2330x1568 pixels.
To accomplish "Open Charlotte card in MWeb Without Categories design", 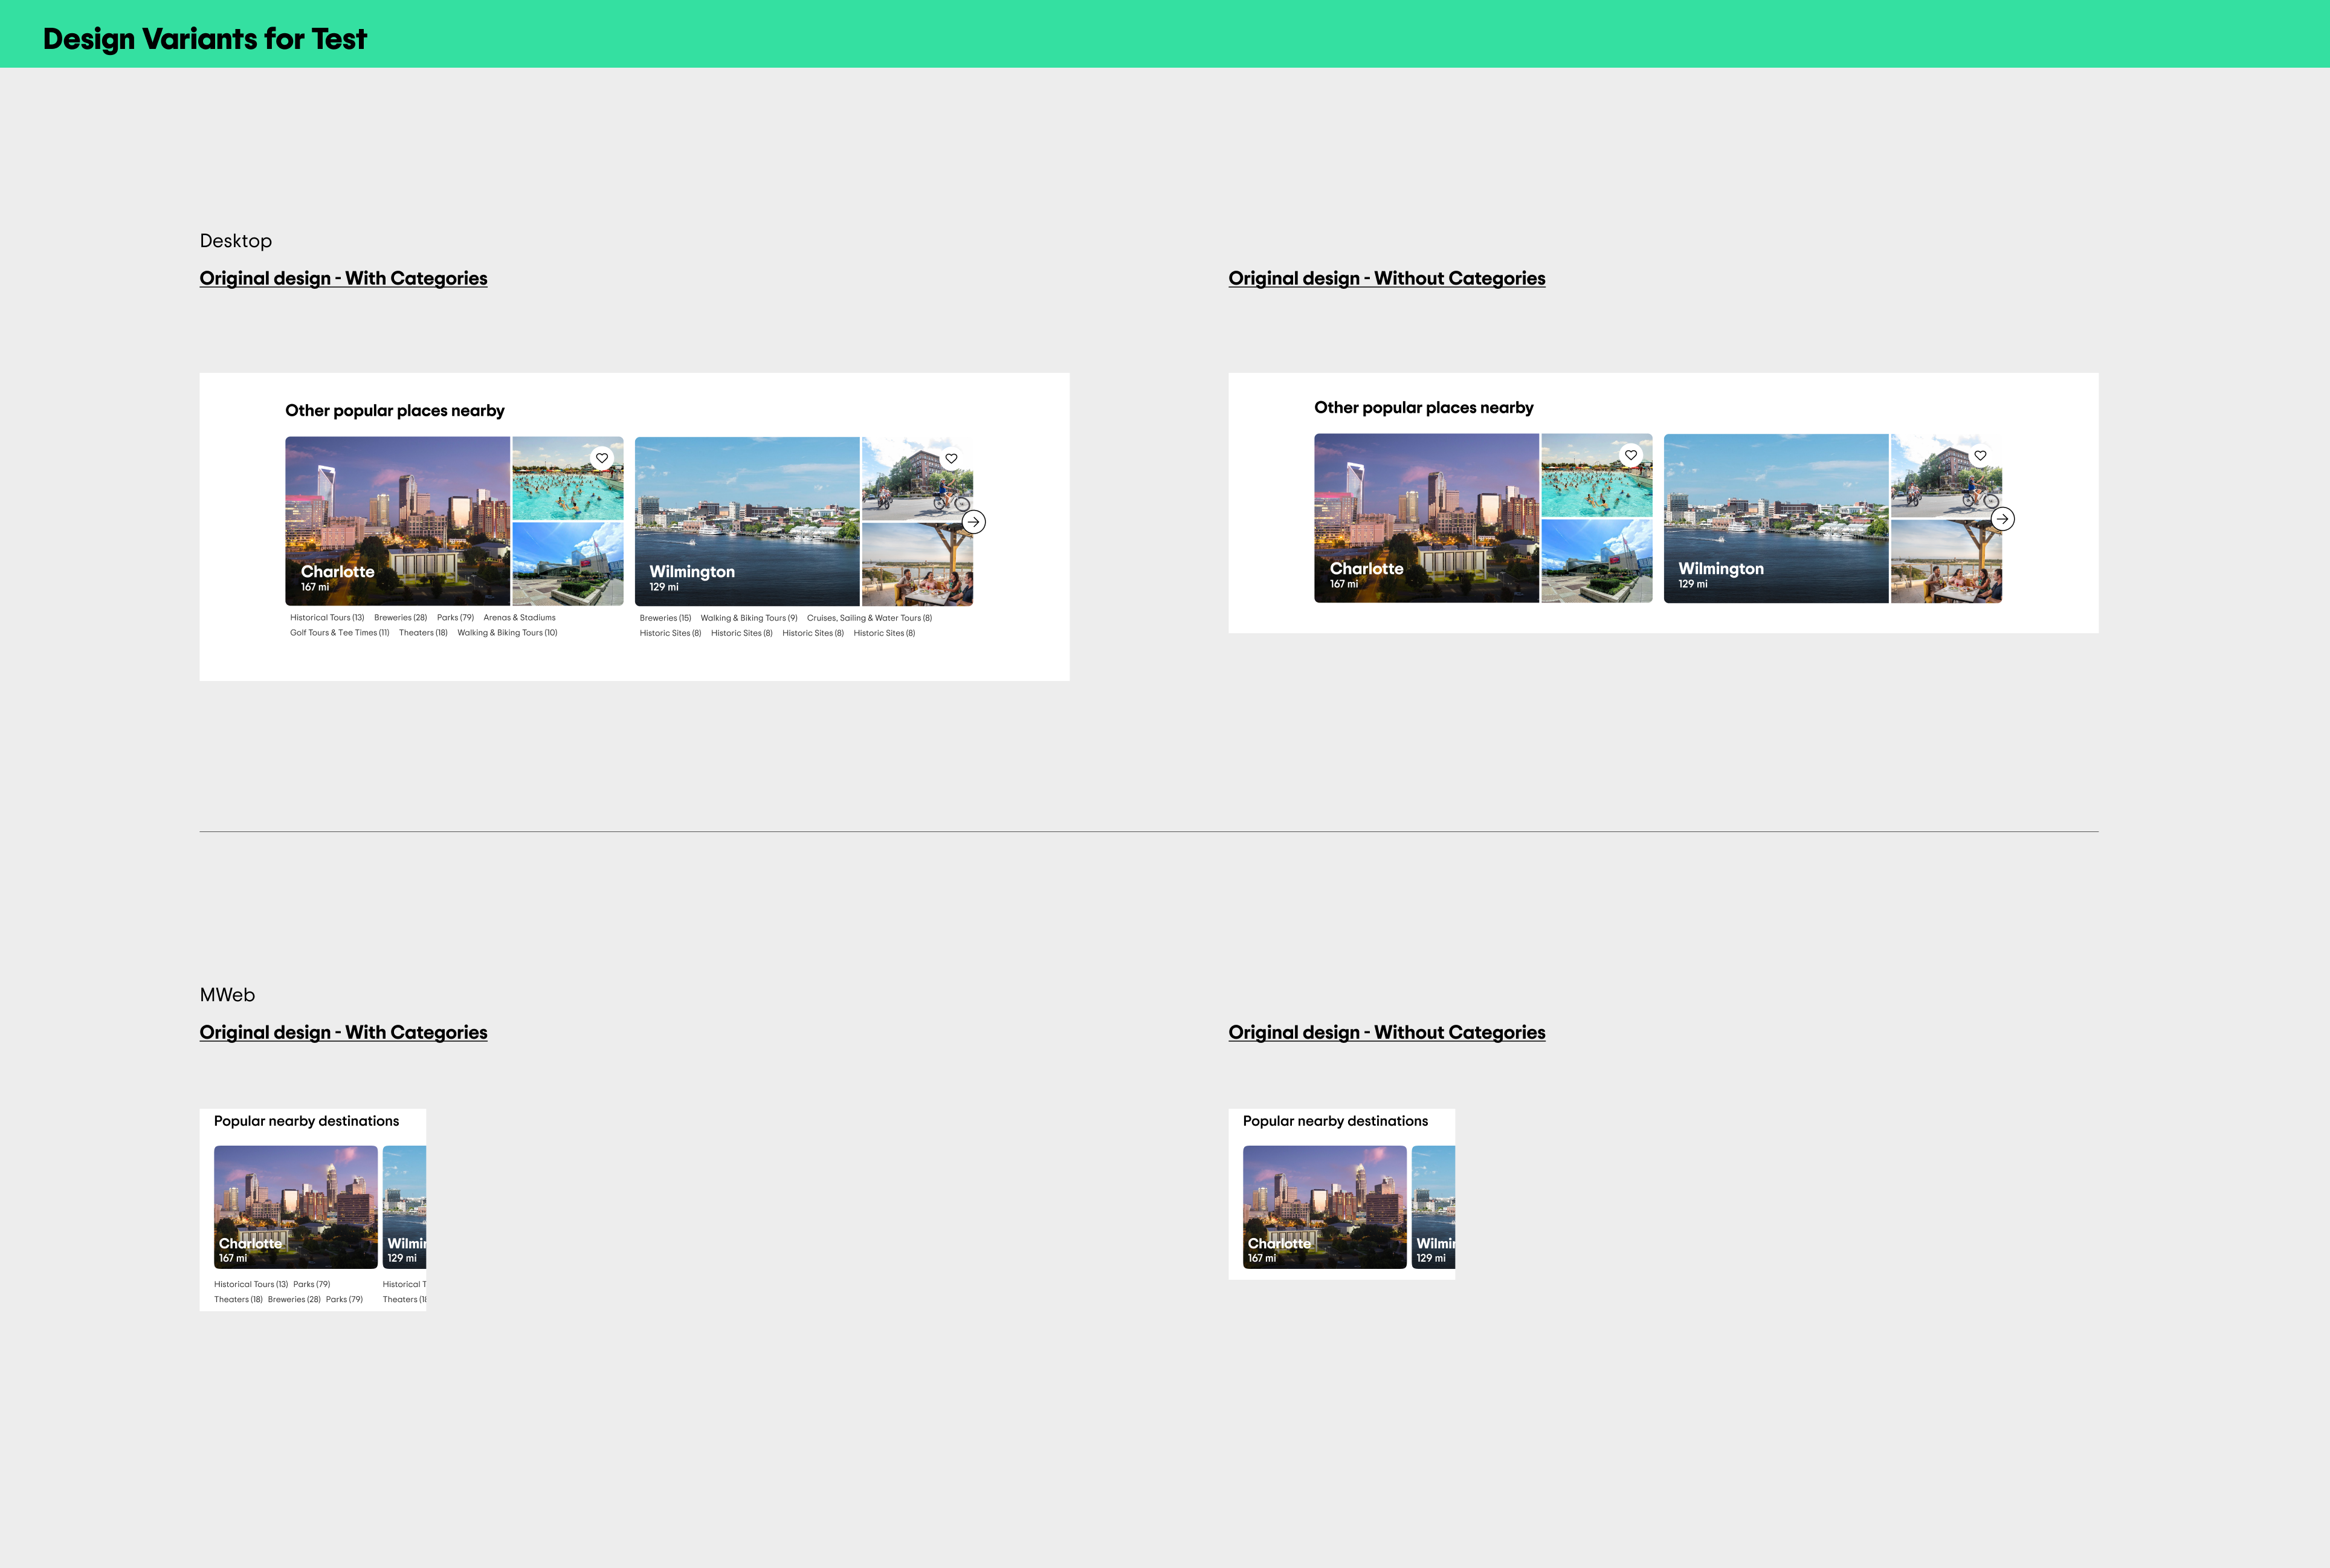I will tap(1324, 1206).
